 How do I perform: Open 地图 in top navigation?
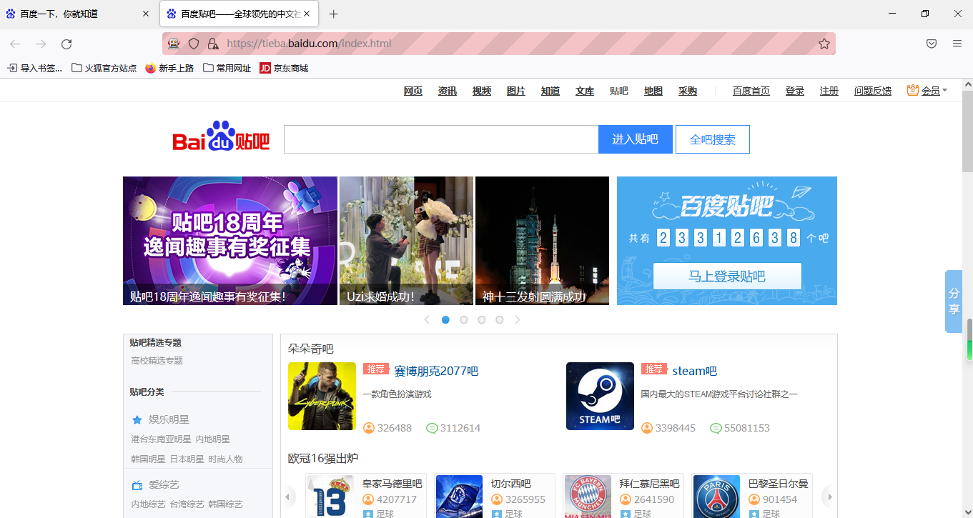653,91
